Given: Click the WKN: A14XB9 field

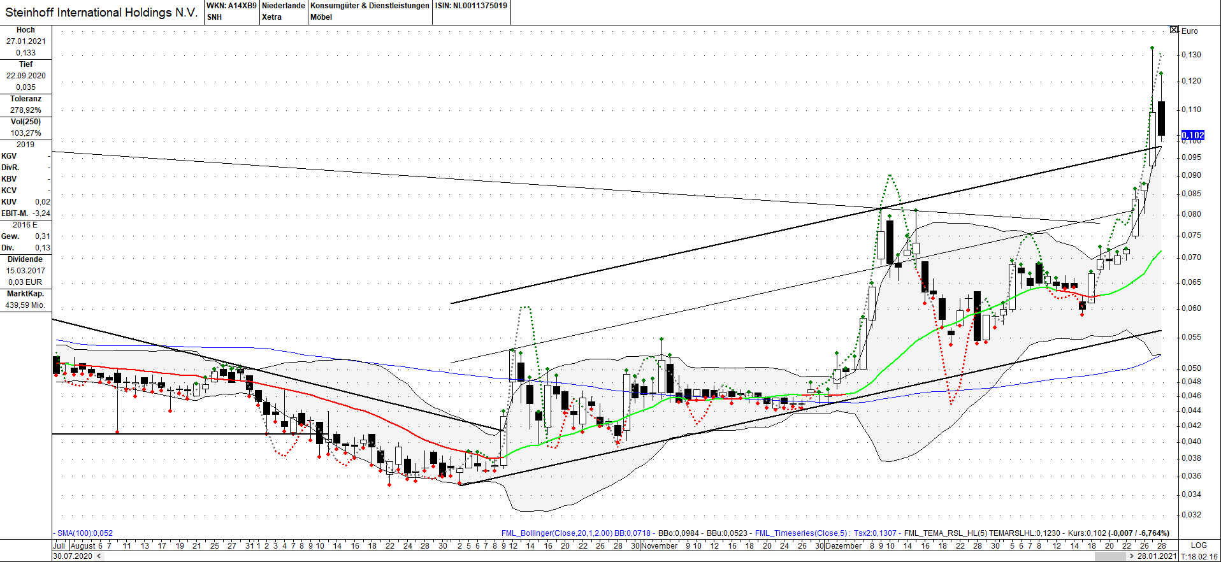Looking at the screenshot, I should 232,6.
